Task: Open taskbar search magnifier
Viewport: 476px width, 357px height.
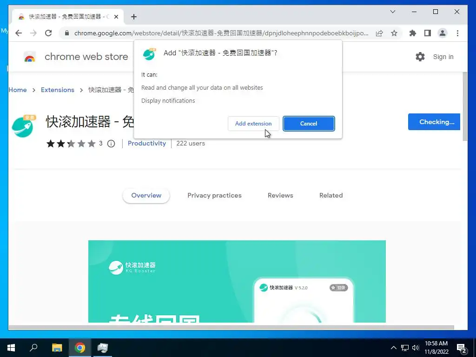Action: 33,348
